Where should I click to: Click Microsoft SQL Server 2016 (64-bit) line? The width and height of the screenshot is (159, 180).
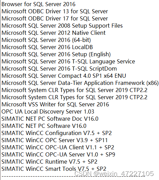[46, 40]
